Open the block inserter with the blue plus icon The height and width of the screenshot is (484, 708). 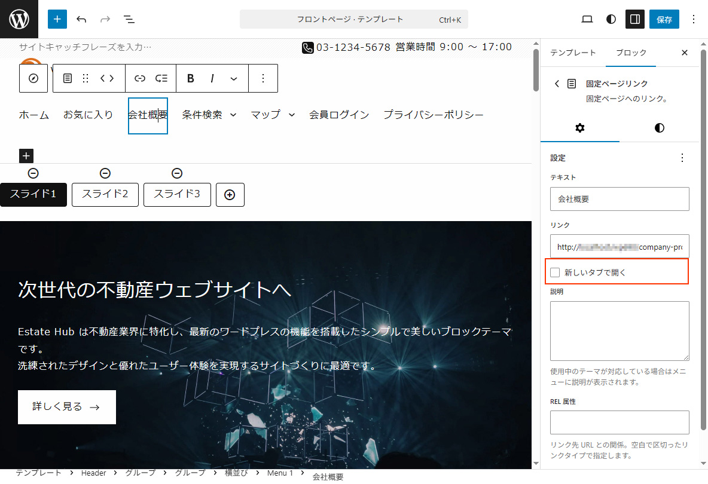click(57, 19)
